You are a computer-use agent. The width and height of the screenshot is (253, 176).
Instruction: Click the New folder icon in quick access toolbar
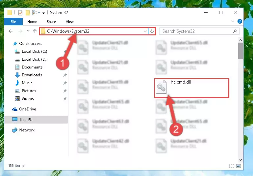click(28, 12)
